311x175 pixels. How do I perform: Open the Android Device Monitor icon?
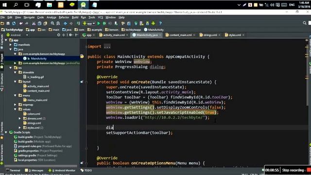[153, 23]
